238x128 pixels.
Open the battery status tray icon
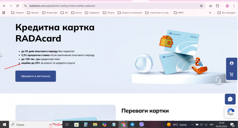[x=197, y=125]
